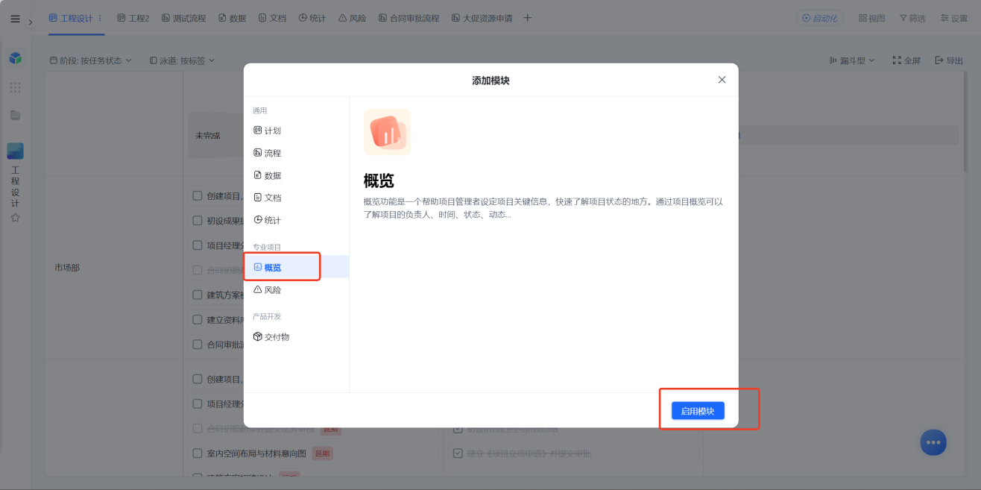The width and height of the screenshot is (981, 490).
Task: Open the 工程设计 tab options (three dots)
Action: (100, 18)
